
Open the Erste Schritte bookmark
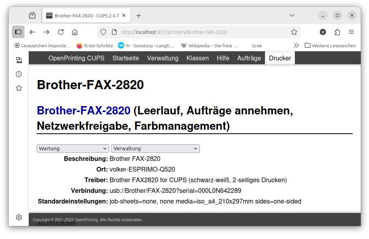coord(95,46)
